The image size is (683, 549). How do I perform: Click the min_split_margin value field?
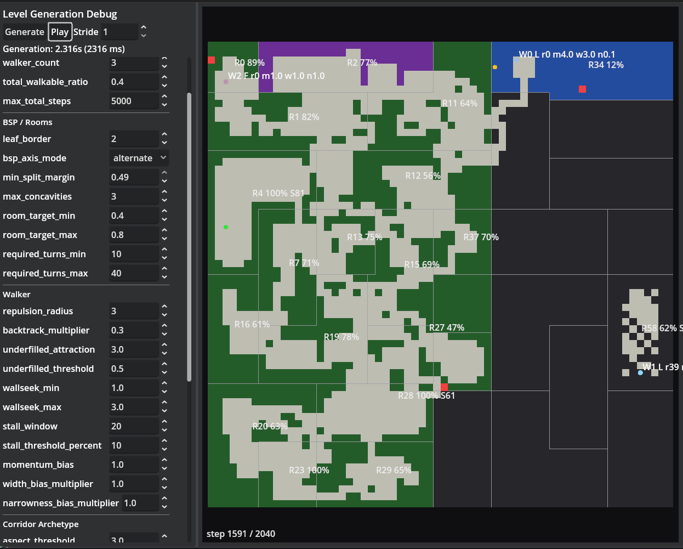(134, 177)
